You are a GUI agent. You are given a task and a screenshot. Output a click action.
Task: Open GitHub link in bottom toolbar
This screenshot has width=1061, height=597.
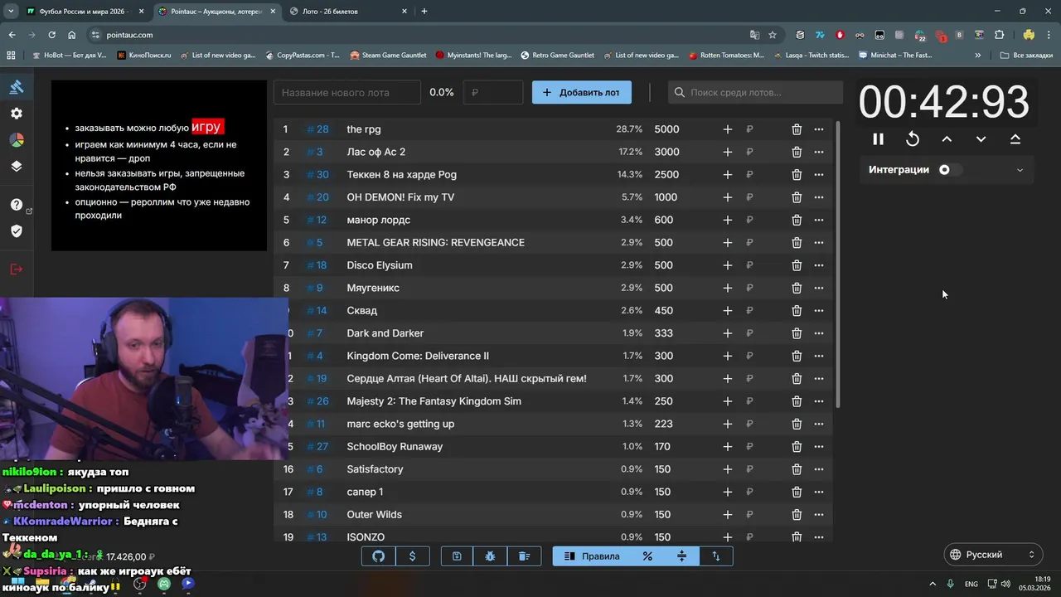[379, 556]
